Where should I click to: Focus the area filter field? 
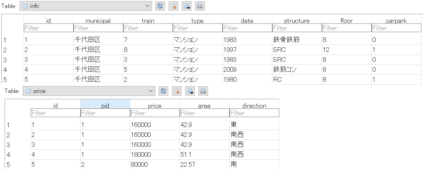(204, 113)
